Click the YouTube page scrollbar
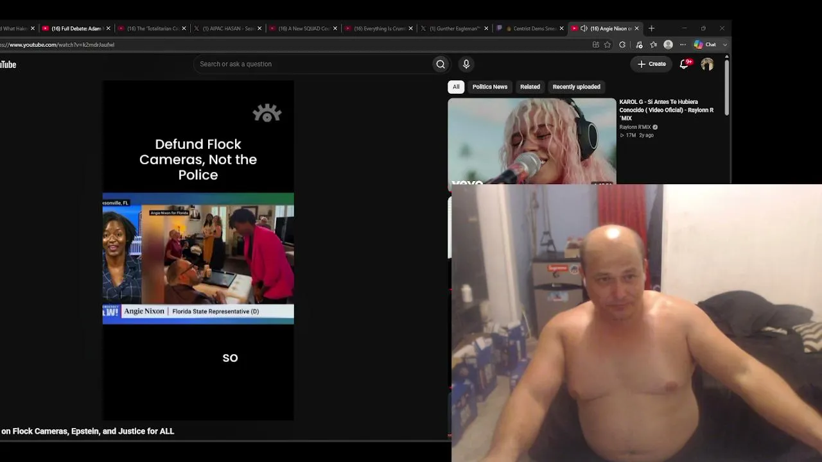The height and width of the screenshot is (462, 822). [x=727, y=87]
